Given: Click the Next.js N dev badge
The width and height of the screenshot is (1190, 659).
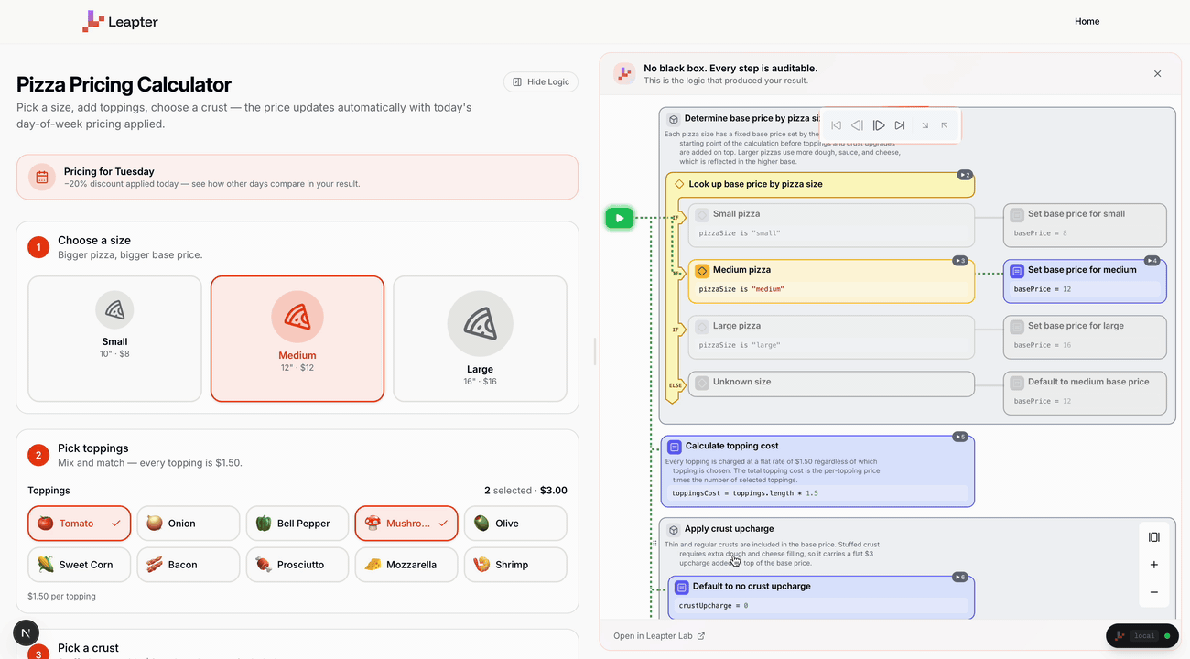Looking at the screenshot, I should (26, 632).
